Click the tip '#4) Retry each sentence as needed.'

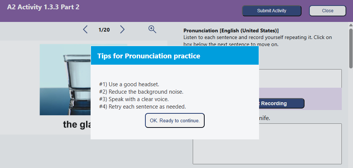142,107
